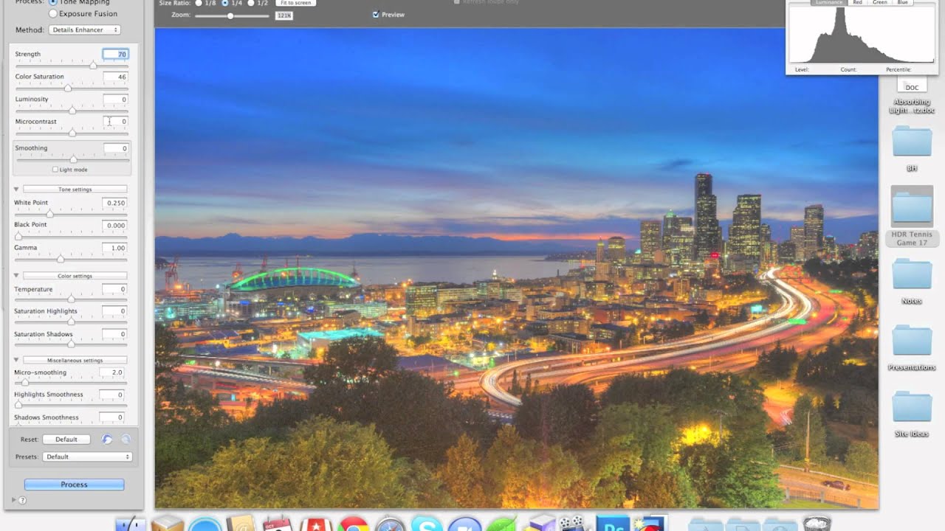The image size is (945, 531).
Task: Click the redo arrow icon beside Reset
Action: pos(126,439)
